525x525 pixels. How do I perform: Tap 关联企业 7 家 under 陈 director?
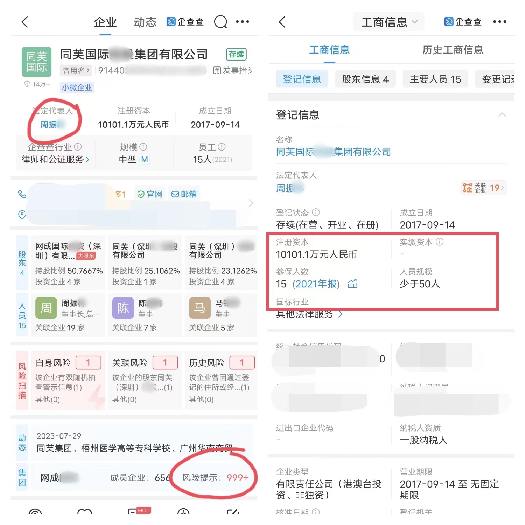tap(134, 328)
